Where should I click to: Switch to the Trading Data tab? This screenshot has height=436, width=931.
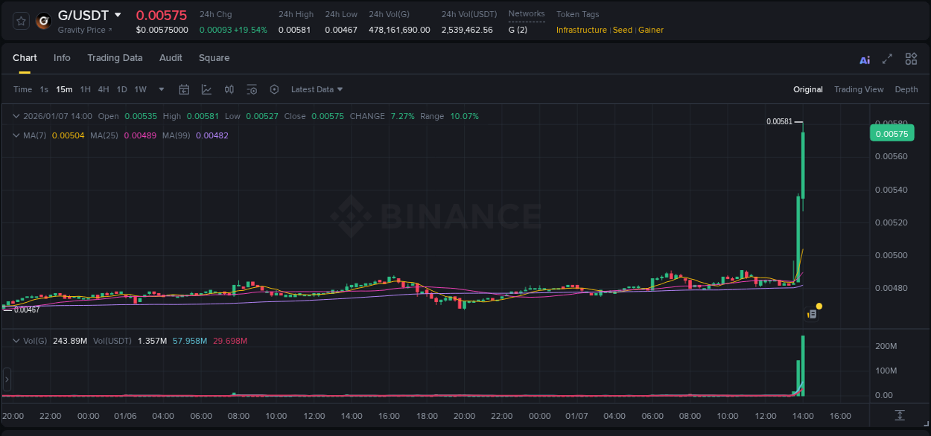pos(115,58)
